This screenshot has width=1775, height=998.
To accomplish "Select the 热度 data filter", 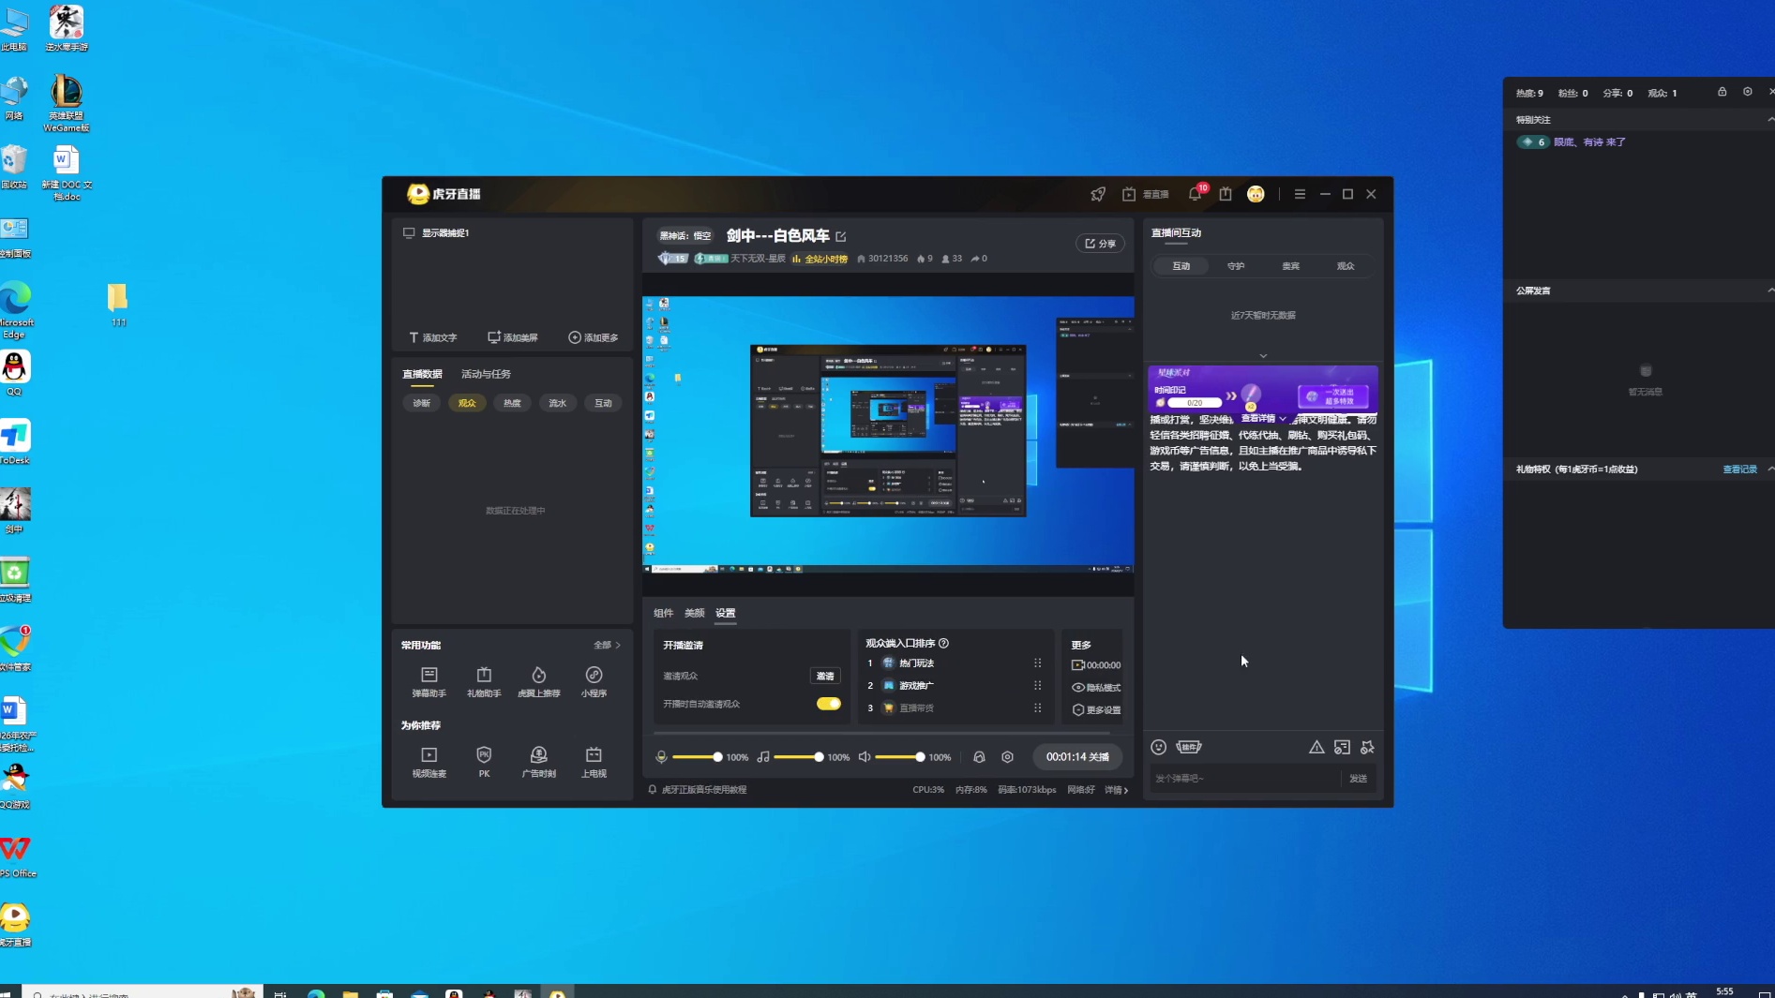I will [512, 403].
